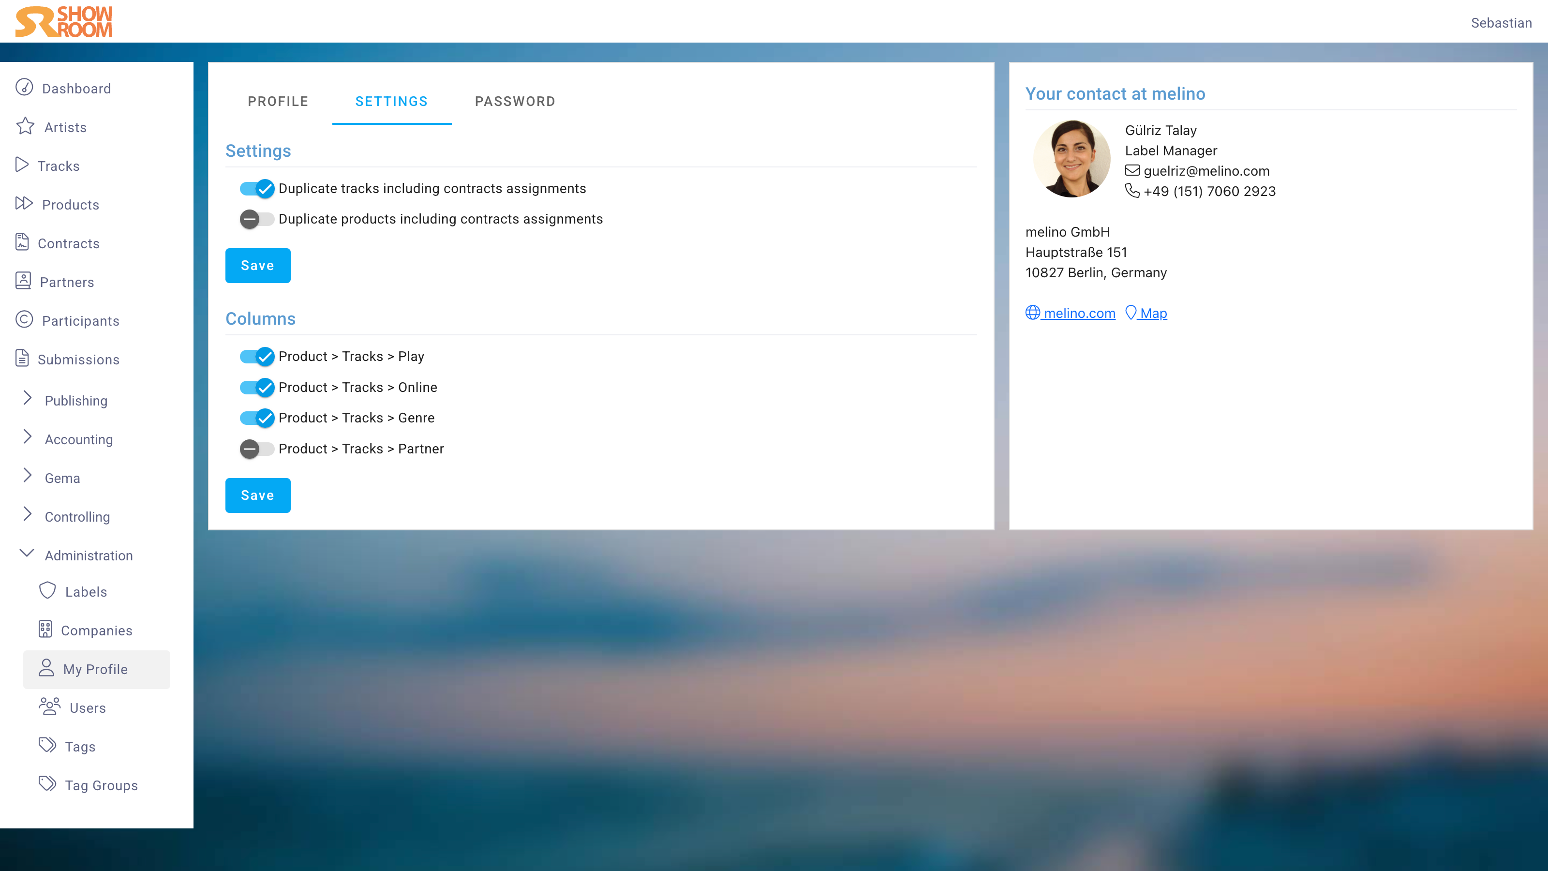
Task: Enable the Product > Tracks > Partner column
Action: click(256, 449)
